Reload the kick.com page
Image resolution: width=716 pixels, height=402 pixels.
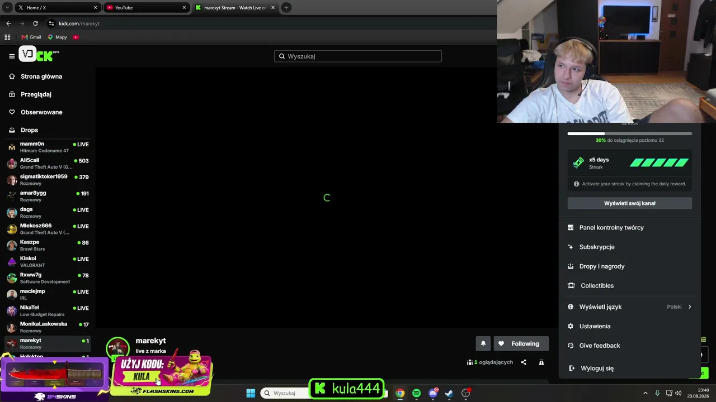click(35, 23)
